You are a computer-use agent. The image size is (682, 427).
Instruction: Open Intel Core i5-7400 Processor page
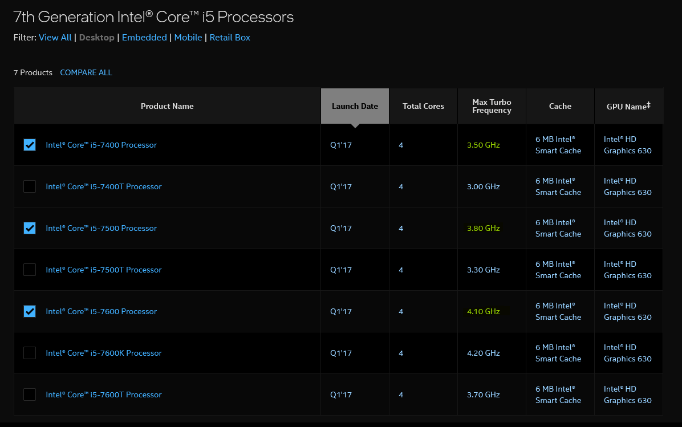tap(102, 145)
